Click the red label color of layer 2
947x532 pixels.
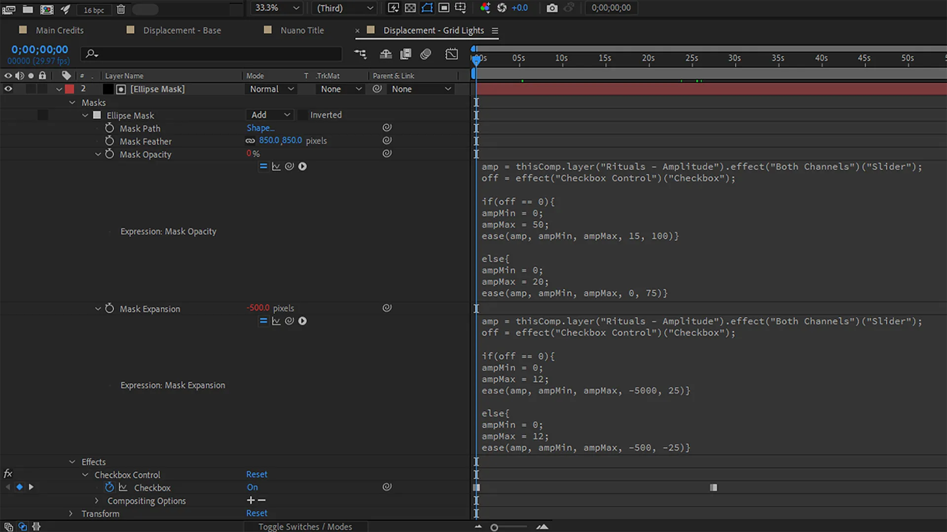point(70,89)
